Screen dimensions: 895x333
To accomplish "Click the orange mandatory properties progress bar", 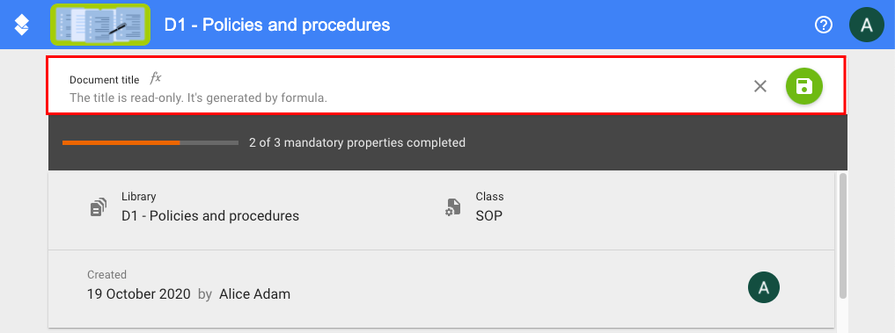I will pyautogui.click(x=150, y=142).
